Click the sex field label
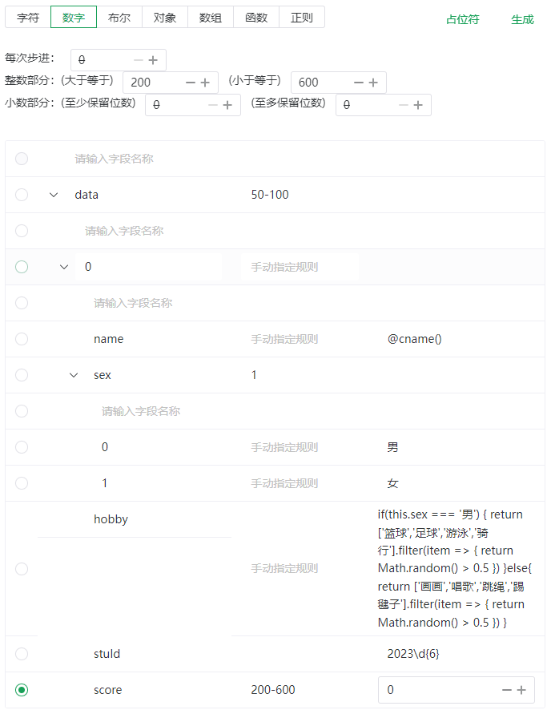This screenshot has height=714, width=551. (x=103, y=375)
